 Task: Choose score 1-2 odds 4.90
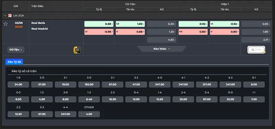42,99
